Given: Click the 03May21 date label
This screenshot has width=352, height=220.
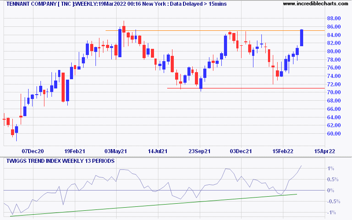Looking at the screenshot, I should [116, 151].
